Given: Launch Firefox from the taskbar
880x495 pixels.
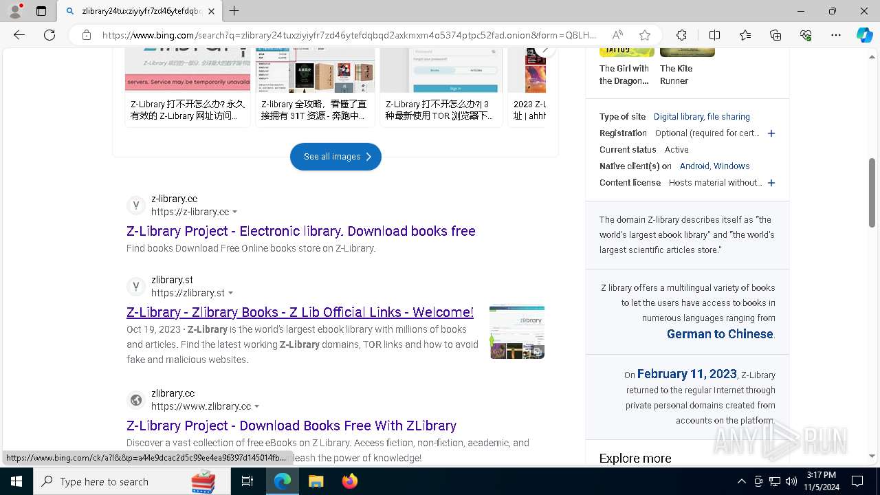Looking at the screenshot, I should [349, 481].
